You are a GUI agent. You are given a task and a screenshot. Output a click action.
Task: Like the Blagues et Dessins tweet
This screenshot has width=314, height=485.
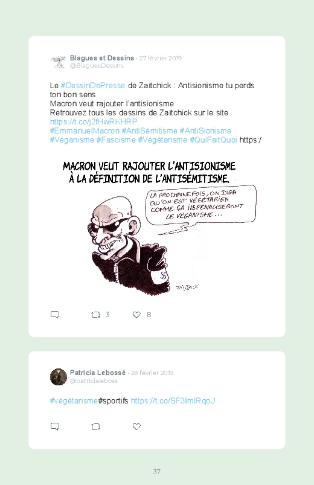(x=136, y=315)
